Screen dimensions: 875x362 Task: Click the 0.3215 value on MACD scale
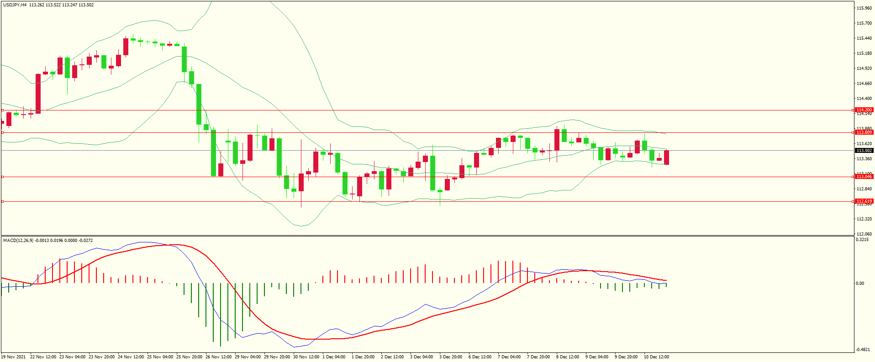[862, 240]
